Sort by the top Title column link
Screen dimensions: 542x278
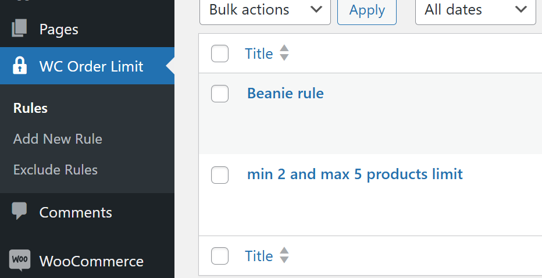click(x=259, y=54)
